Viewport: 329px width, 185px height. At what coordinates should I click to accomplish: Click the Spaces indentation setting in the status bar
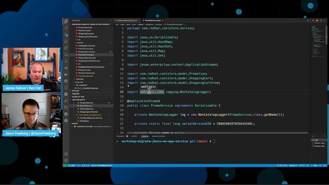tap(294, 165)
